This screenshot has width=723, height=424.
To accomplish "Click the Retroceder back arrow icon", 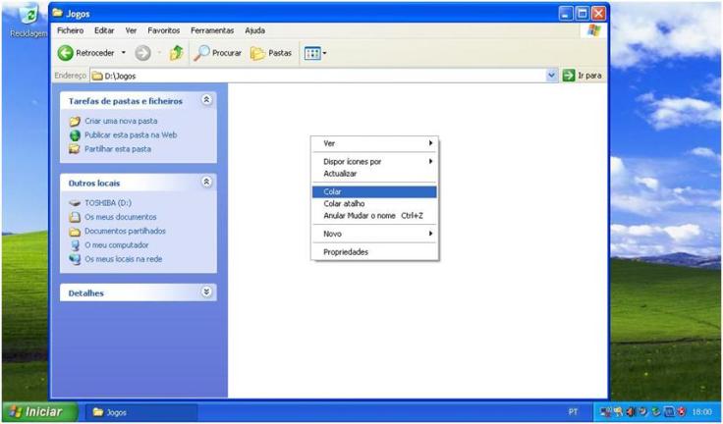I will click(x=66, y=53).
